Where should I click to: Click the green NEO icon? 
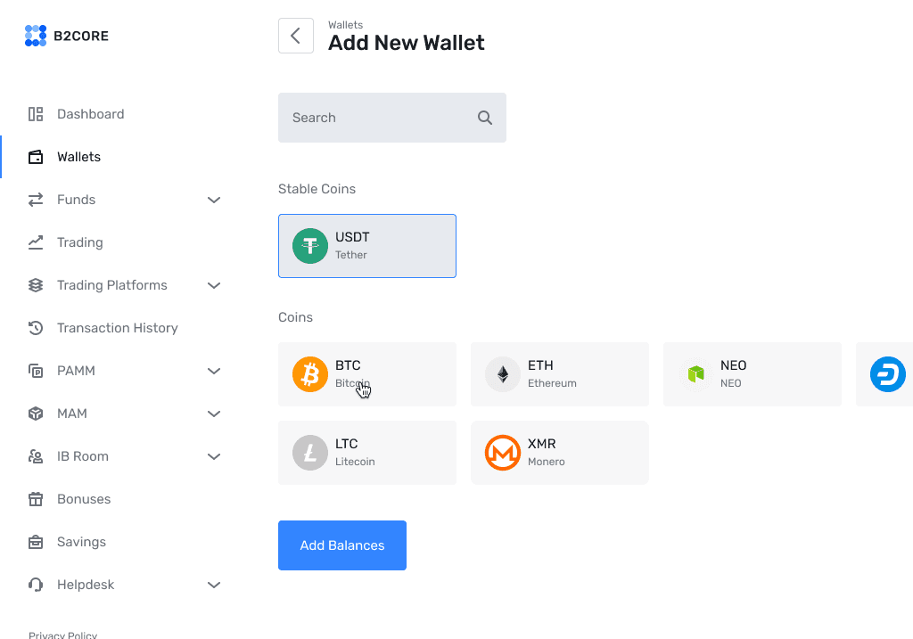pyautogui.click(x=695, y=374)
